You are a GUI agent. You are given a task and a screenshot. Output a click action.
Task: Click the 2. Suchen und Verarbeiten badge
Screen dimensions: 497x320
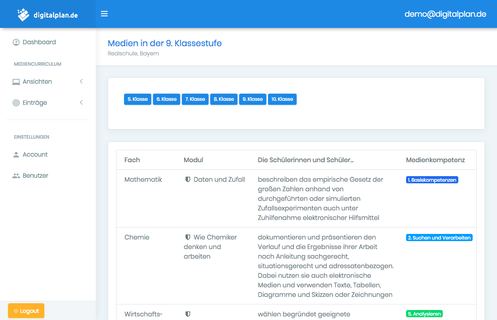point(439,238)
